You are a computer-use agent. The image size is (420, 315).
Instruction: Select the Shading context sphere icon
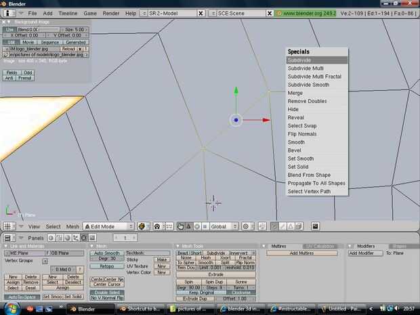(68, 238)
